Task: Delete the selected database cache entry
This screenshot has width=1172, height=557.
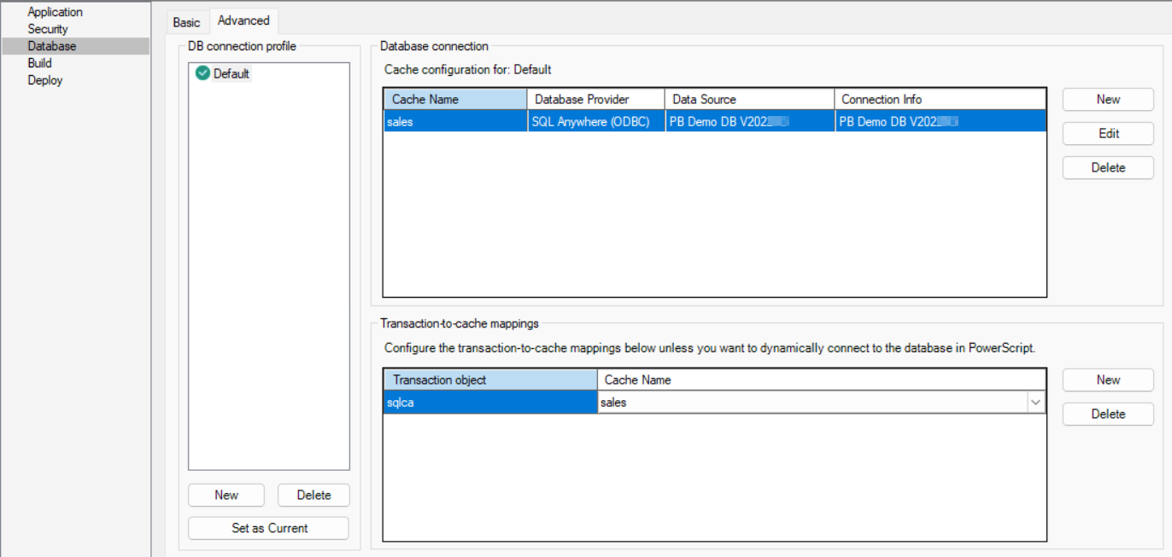Action: [x=1108, y=167]
